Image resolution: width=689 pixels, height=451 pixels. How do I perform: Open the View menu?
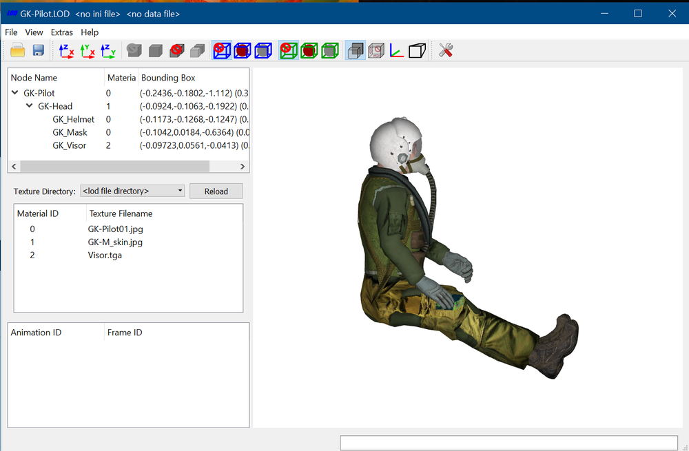click(x=34, y=32)
